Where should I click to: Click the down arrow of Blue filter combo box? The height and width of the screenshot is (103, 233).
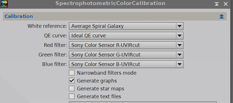180,64
